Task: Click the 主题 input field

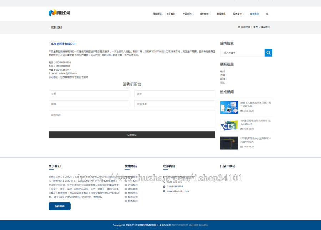Action: [89, 94]
